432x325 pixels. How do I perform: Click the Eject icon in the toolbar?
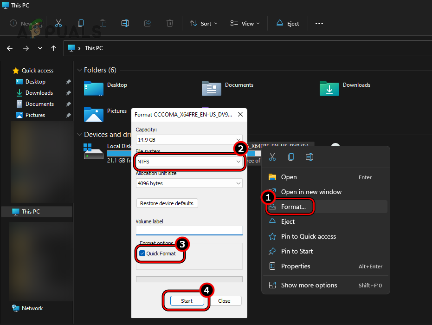[287, 23]
